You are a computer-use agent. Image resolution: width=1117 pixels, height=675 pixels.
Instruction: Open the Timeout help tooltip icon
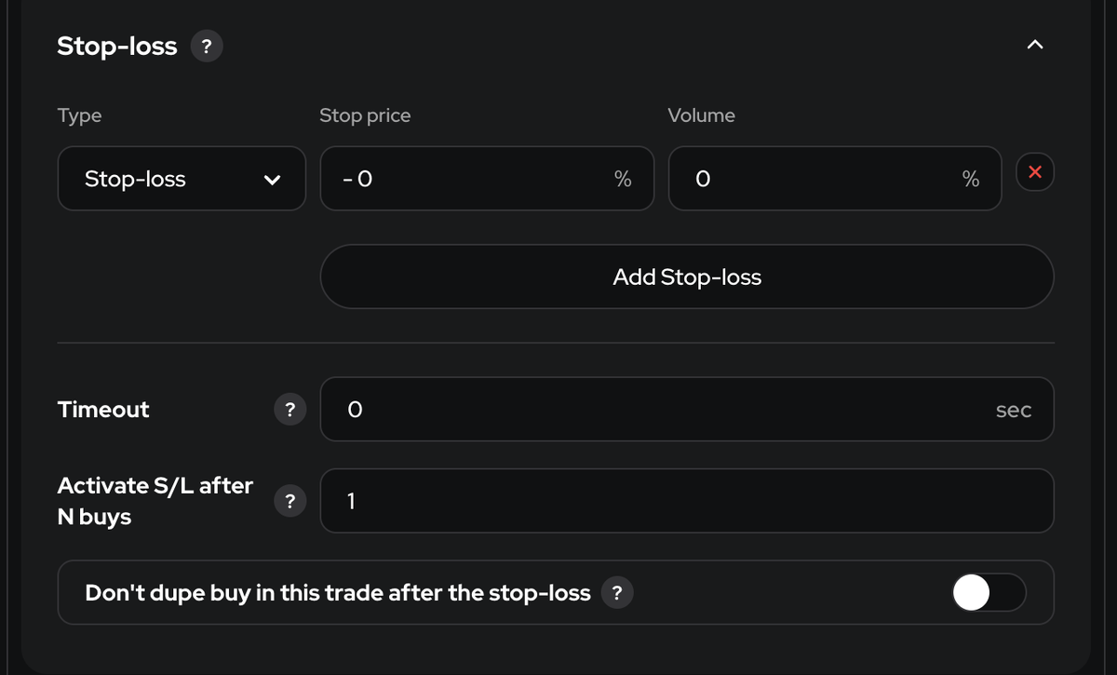point(290,409)
